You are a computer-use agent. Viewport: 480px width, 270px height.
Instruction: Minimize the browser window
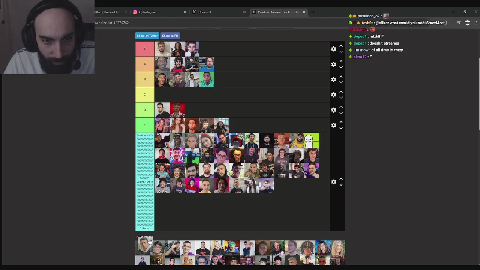tap(453, 12)
